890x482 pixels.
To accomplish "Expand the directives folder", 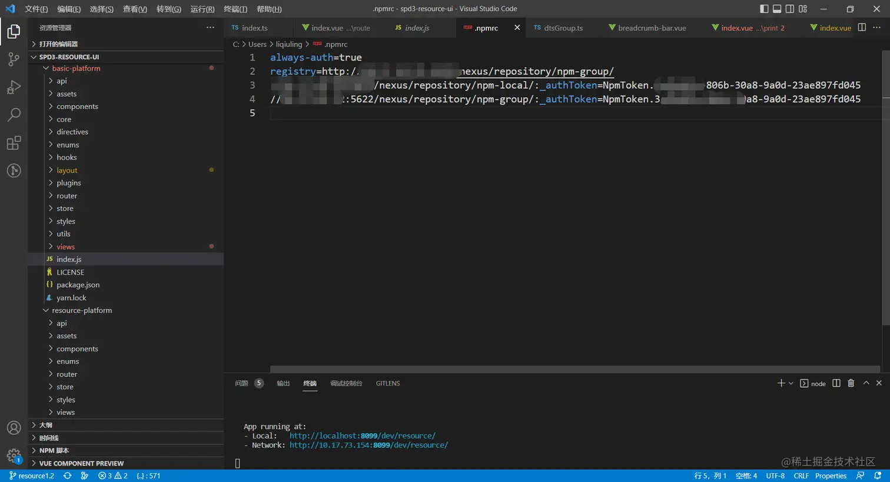I will [x=127, y=132].
